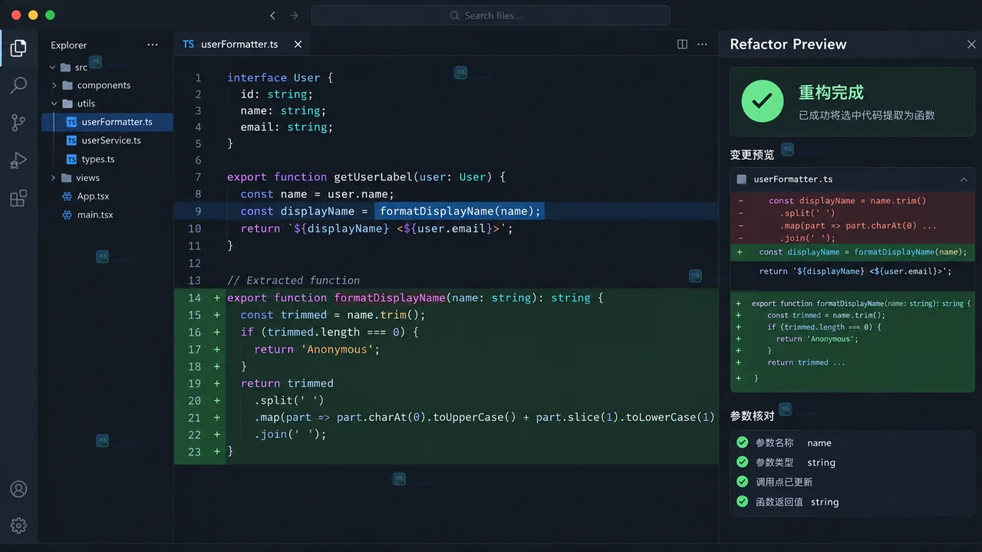The image size is (982, 552).
Task: Open the Source Control view
Action: 18,123
